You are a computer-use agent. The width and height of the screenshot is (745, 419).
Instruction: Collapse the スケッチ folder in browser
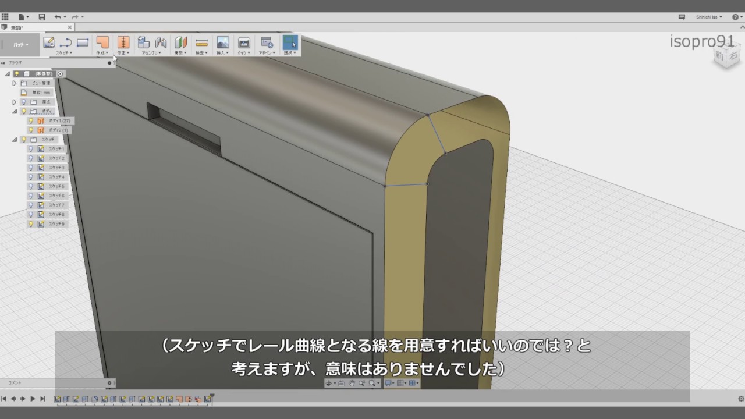click(15, 140)
